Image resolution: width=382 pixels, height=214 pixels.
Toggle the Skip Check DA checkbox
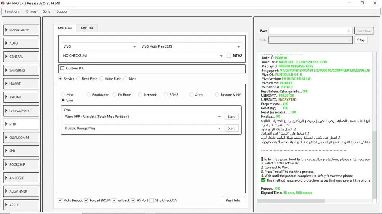[151, 201]
